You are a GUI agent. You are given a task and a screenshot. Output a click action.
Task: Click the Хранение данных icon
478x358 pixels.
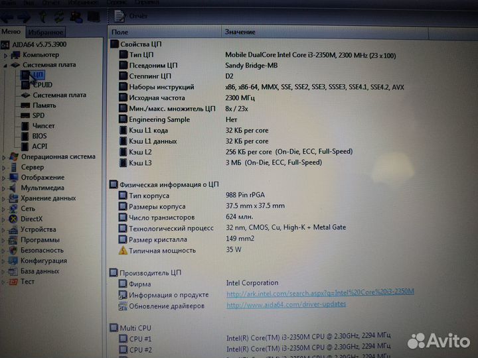click(13, 198)
